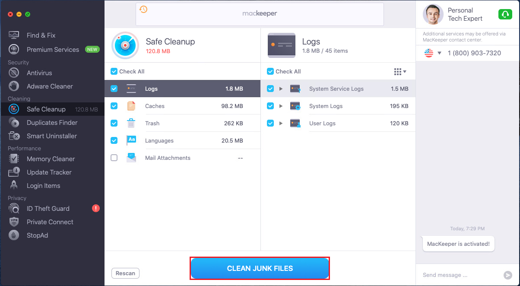520x286 pixels.
Task: Expand System Service Logs disclosure triangle
Action: pos(281,89)
